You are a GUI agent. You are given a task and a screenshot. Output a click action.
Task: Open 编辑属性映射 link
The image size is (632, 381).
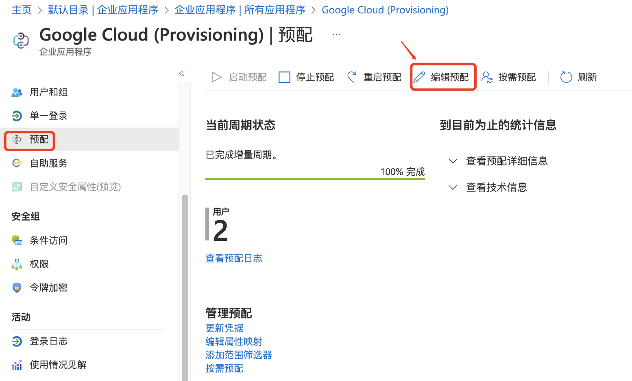point(234,342)
